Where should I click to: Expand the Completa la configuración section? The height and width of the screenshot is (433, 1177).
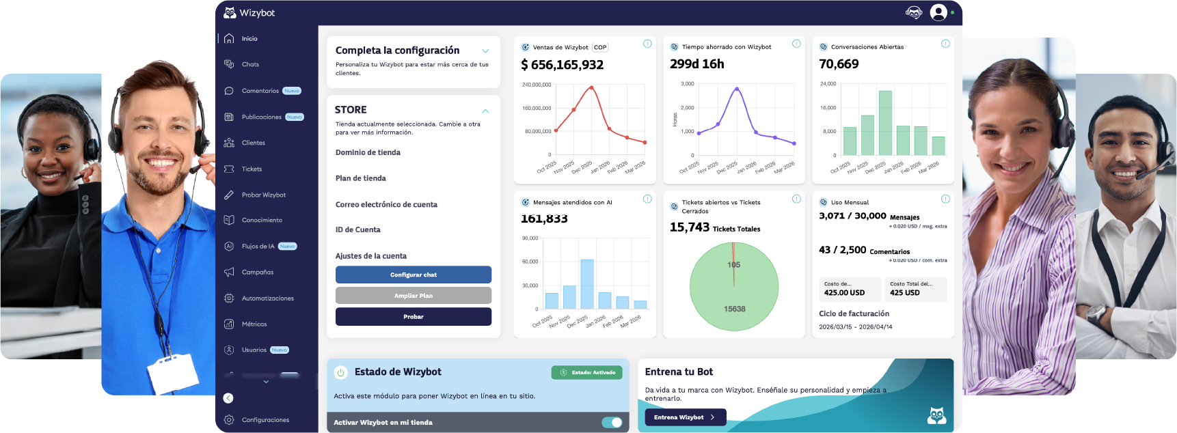pyautogui.click(x=485, y=51)
